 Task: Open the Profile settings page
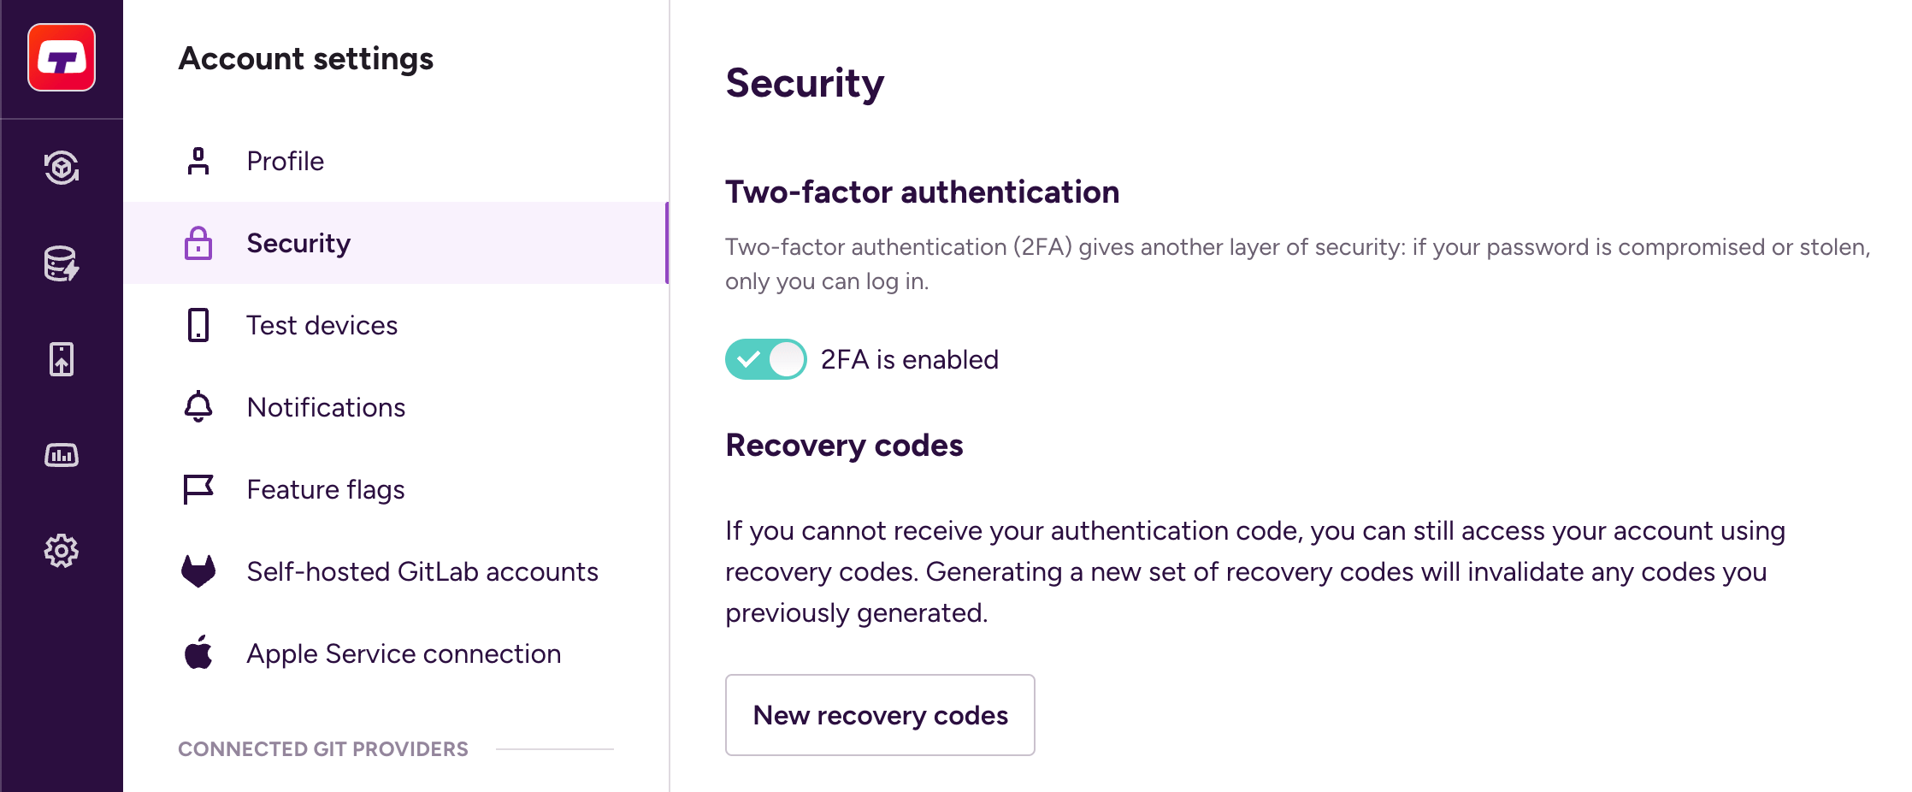coord(284,161)
